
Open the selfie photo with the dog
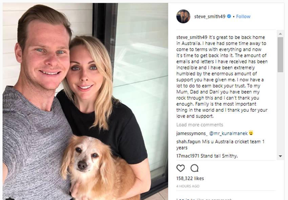[85, 101]
